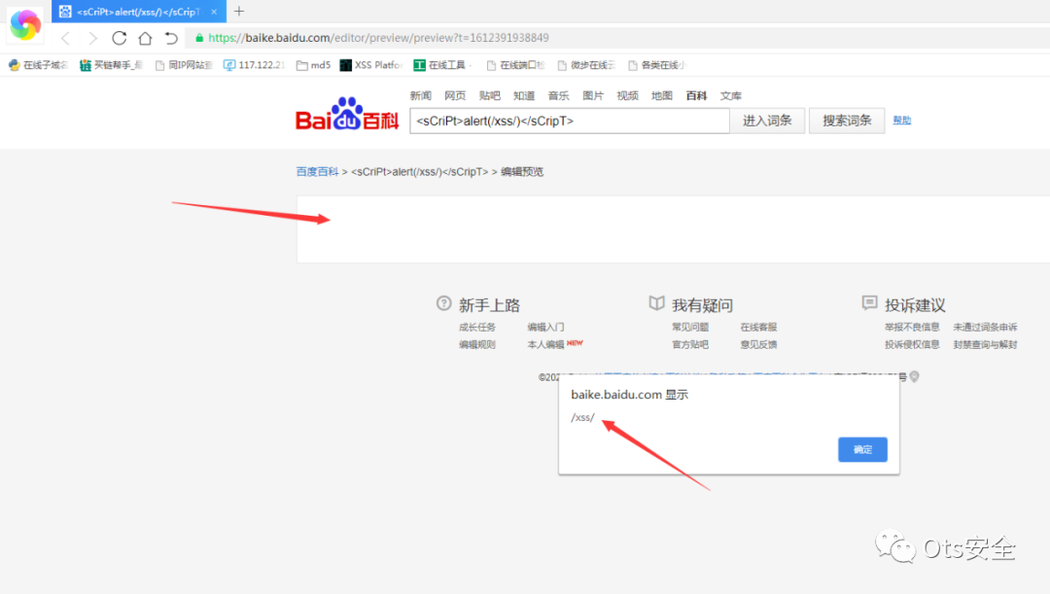1050x594 pixels.
Task: Click the 百度百科 breadcrumb link
Action: (317, 171)
